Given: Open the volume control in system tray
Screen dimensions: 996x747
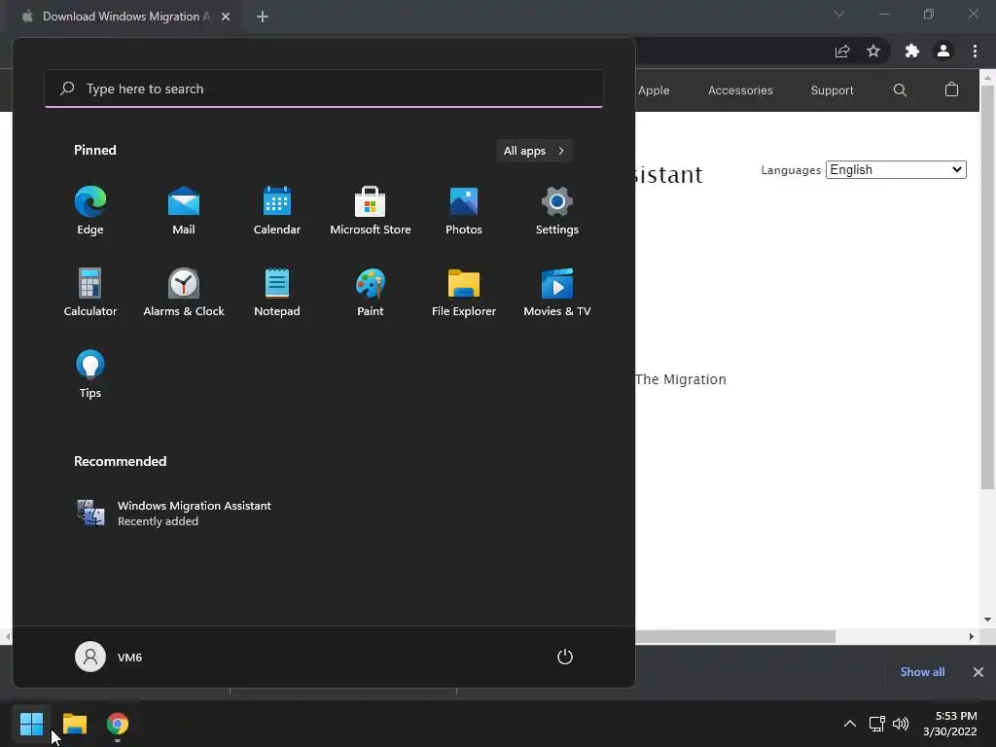Looking at the screenshot, I should pyautogui.click(x=901, y=724).
